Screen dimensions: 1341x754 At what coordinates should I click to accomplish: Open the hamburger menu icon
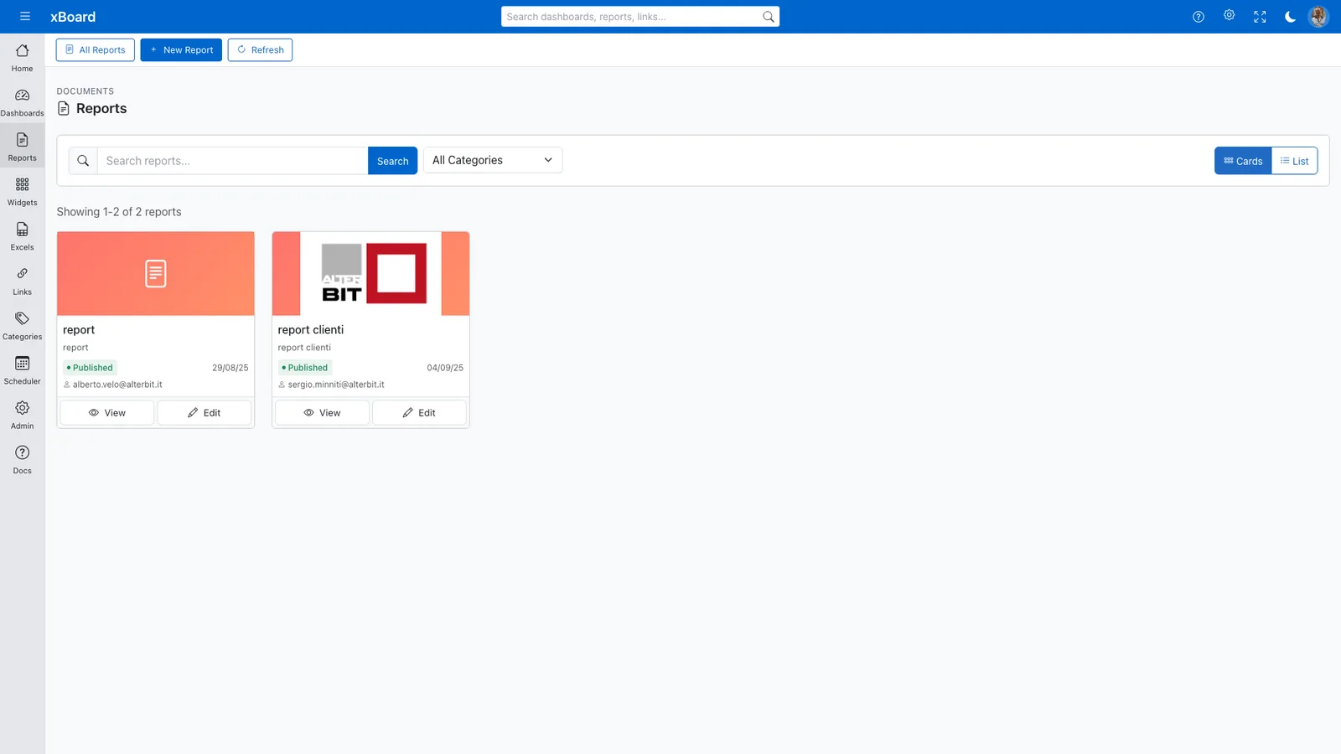25,17
